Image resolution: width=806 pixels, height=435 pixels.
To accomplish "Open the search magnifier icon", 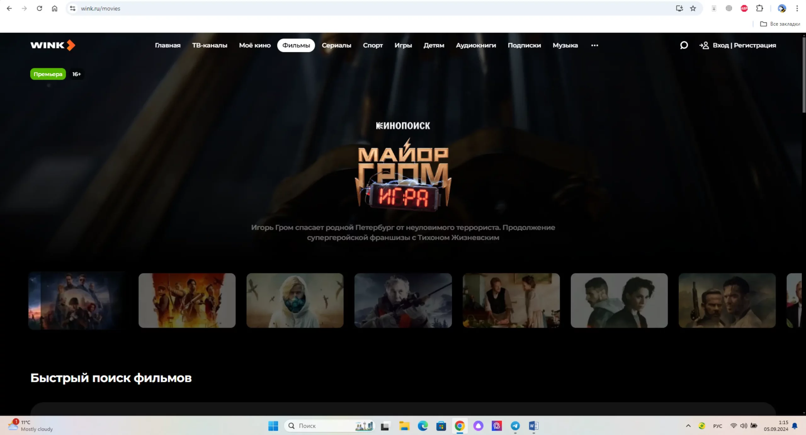I will pos(684,45).
